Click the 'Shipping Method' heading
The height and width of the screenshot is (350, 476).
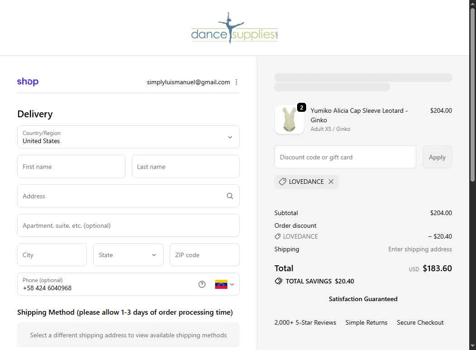[x=125, y=312]
